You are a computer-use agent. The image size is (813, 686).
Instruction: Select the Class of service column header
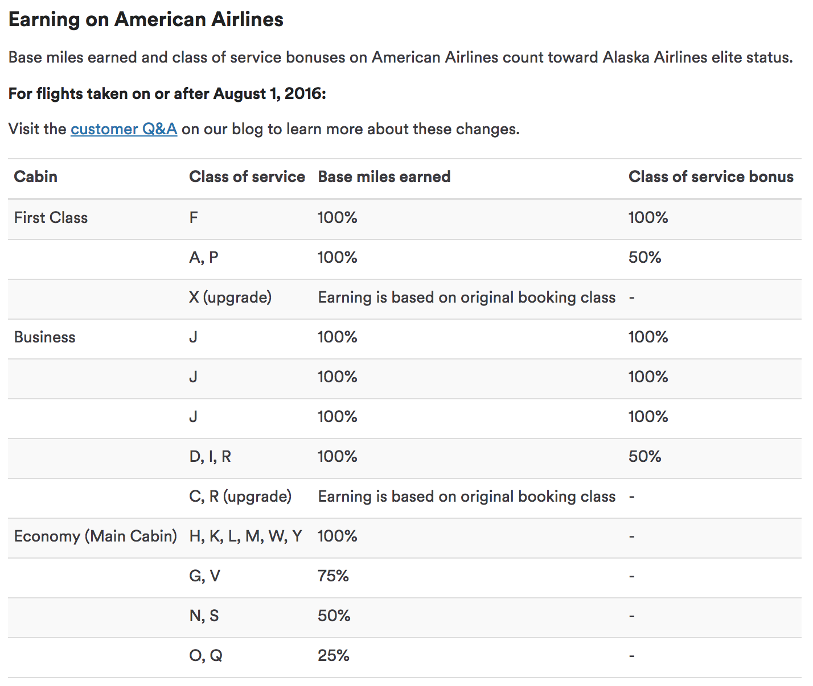(247, 177)
